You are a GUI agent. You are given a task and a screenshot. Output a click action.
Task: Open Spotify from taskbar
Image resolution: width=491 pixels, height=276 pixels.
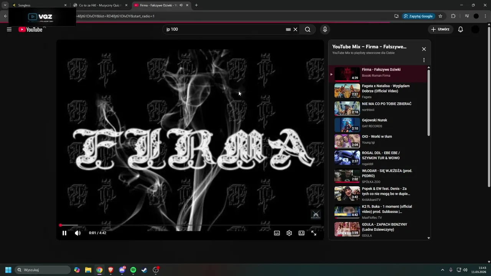click(x=133, y=270)
